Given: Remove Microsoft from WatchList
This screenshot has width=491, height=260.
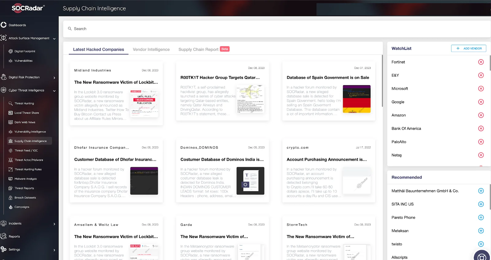Looking at the screenshot, I should coord(481,89).
